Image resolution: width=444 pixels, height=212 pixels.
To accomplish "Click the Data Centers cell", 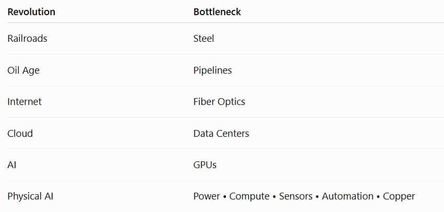I will pyautogui.click(x=221, y=133).
